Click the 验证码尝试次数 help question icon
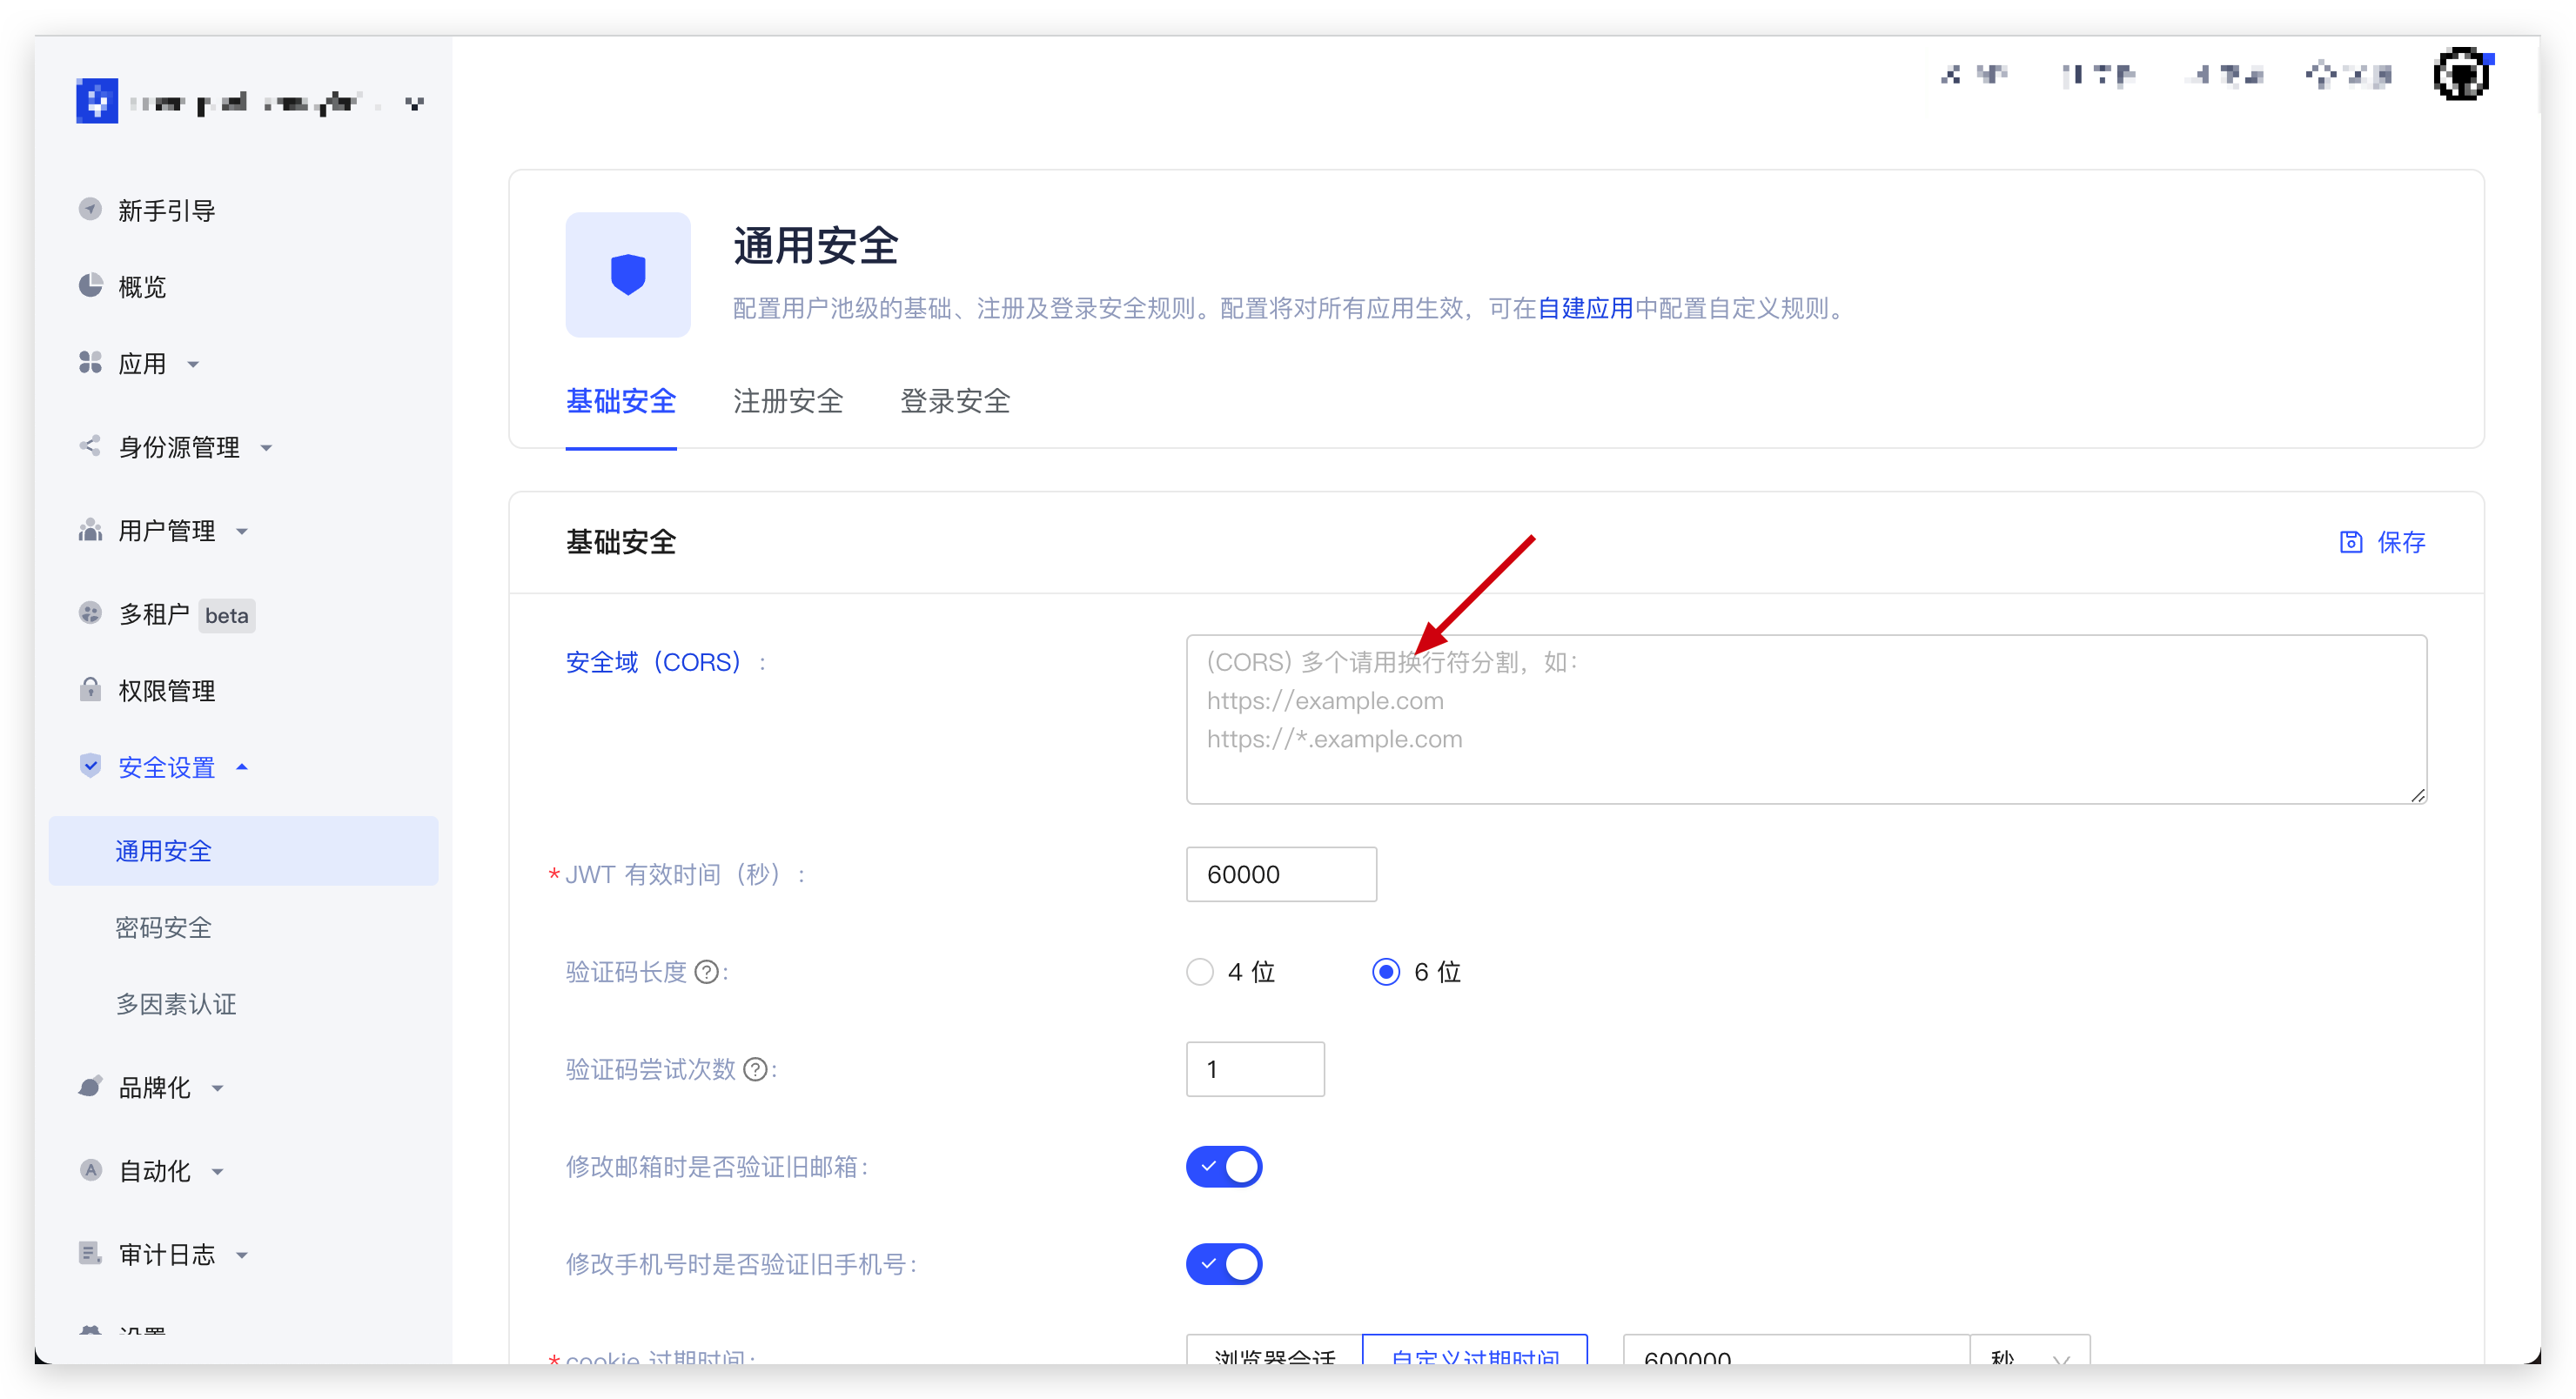Viewport: 2576px width, 1399px height. [x=756, y=1069]
